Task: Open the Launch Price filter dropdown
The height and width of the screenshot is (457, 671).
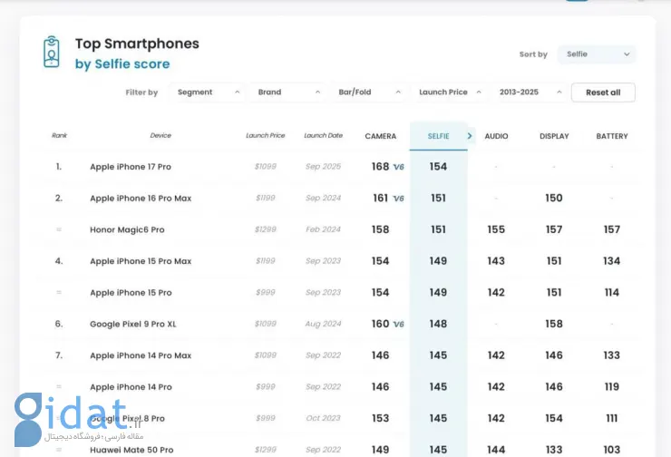Action: click(x=451, y=92)
